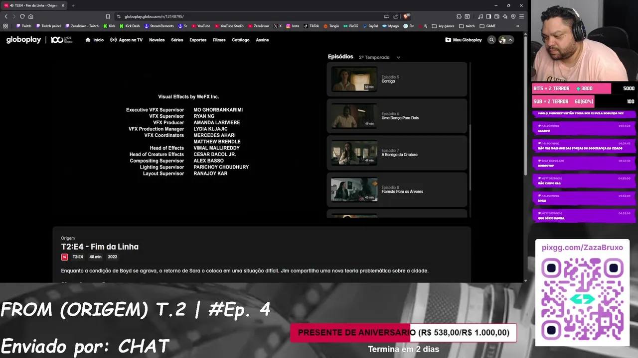Viewport: 638px width, 358px height.
Task: Select the T2:E4 Fim da Linha tab
Action: tap(35, 5)
